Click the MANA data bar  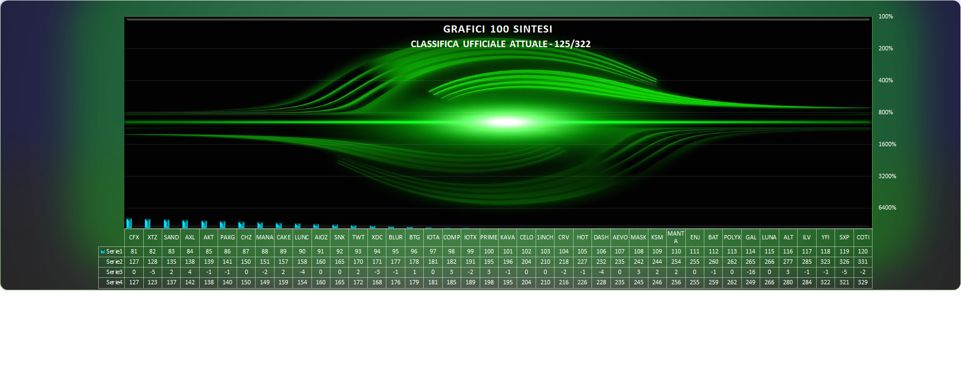point(260,225)
